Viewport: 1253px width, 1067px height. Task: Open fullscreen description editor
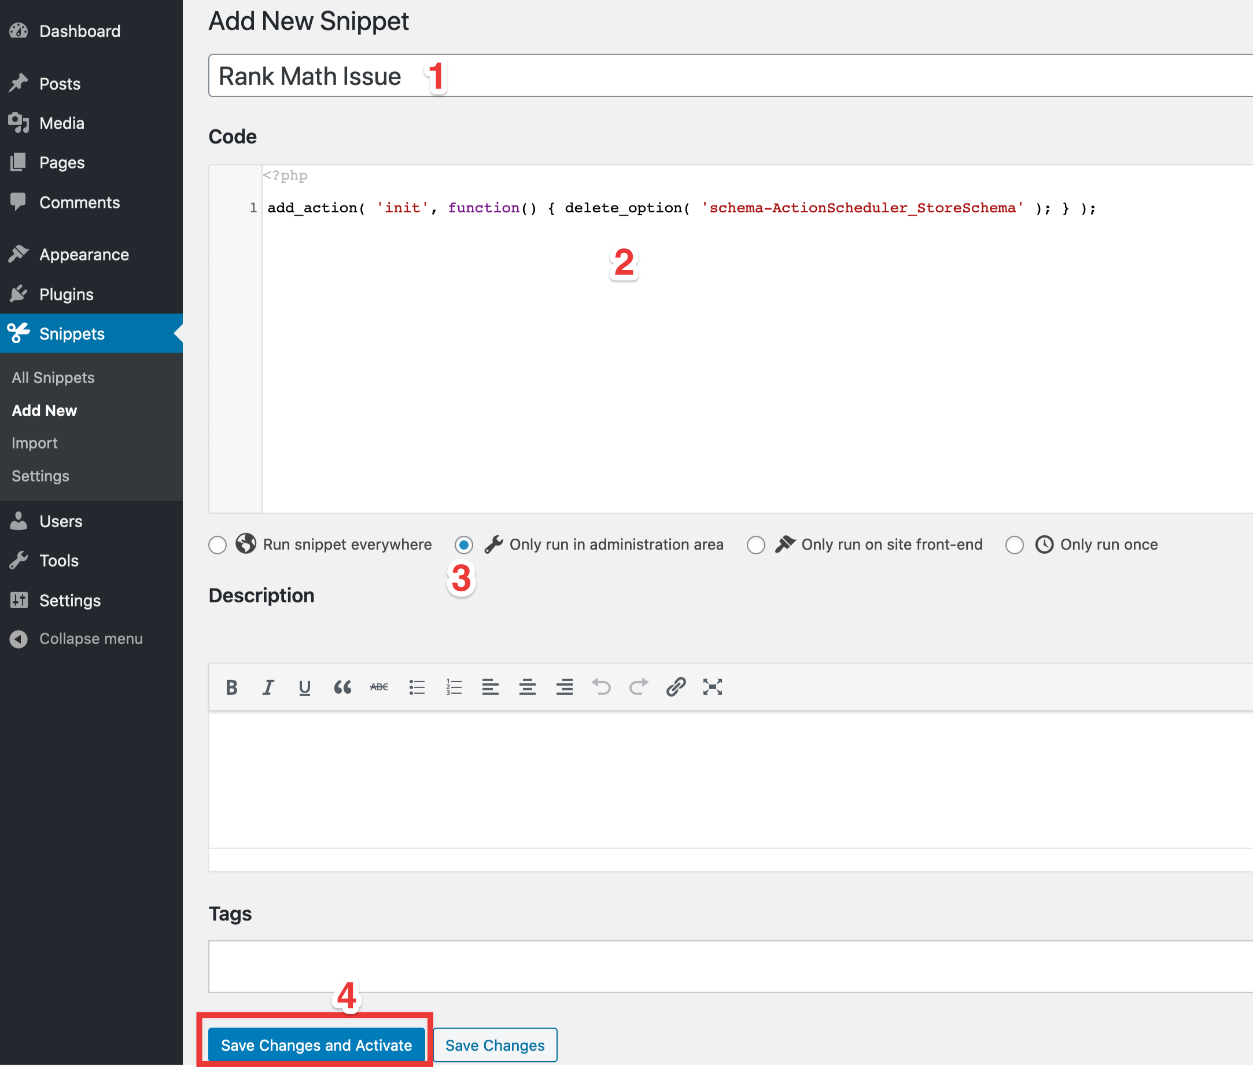click(712, 687)
